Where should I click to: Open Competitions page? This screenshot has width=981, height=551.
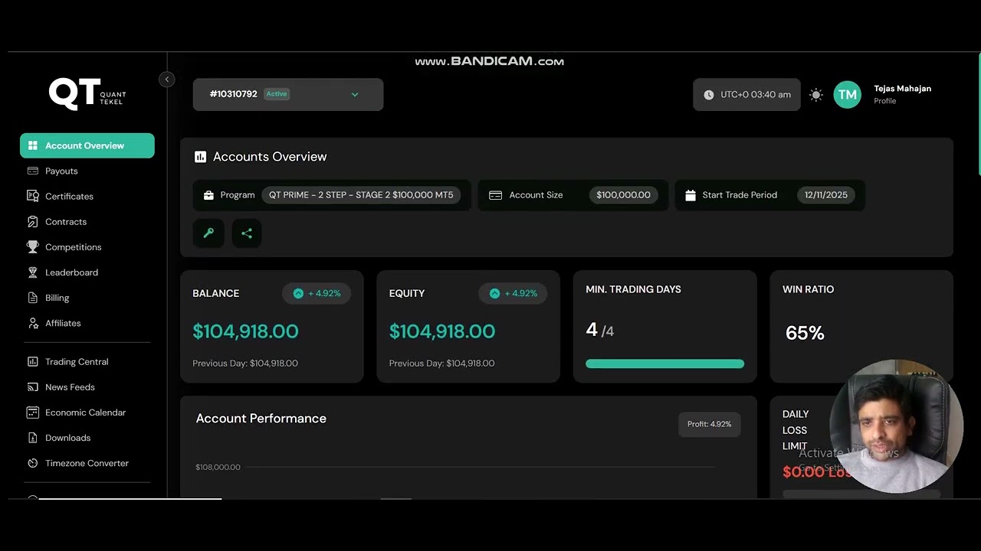(x=73, y=247)
